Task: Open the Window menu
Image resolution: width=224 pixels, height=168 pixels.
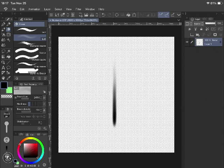Action: 90,9
